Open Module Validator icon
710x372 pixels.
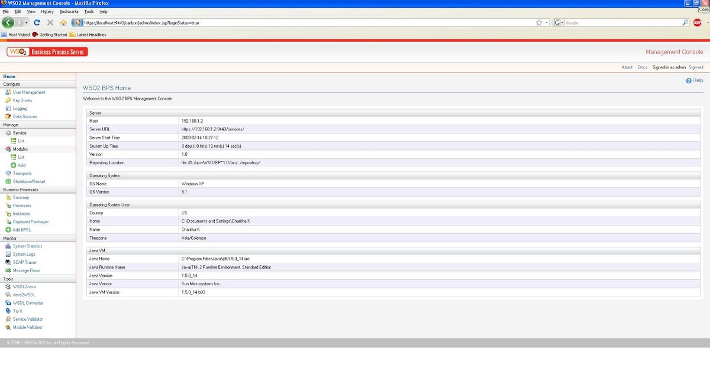[x=8, y=327]
